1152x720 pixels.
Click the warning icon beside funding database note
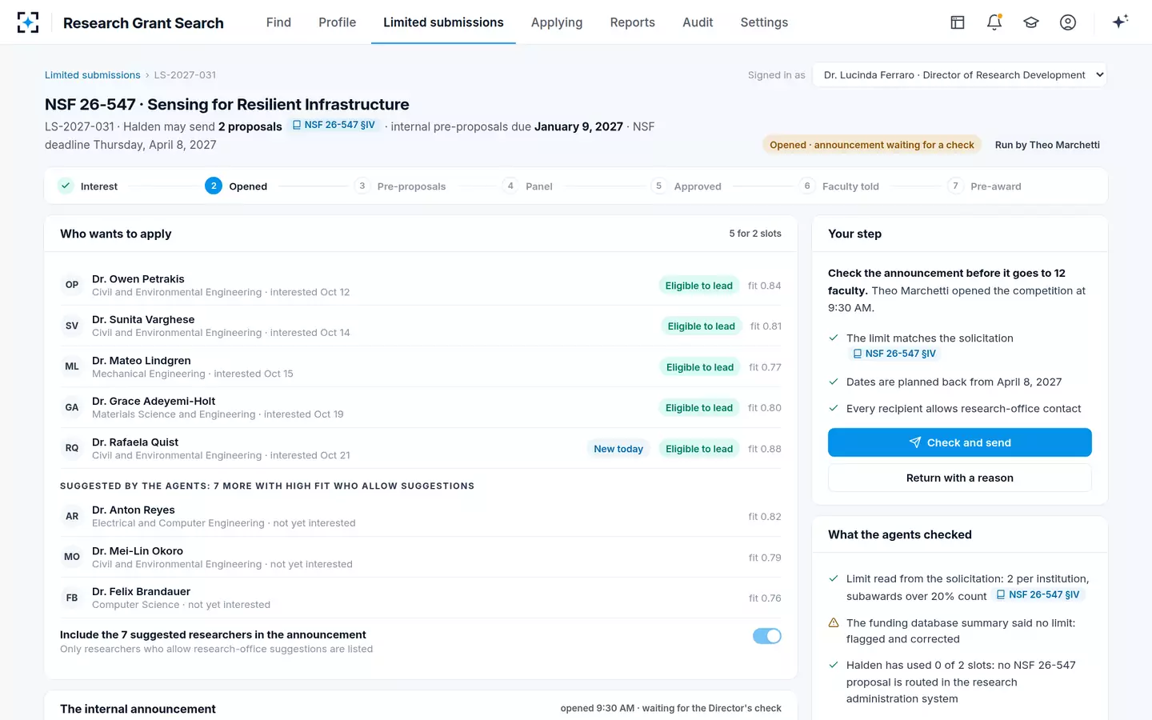[834, 622]
